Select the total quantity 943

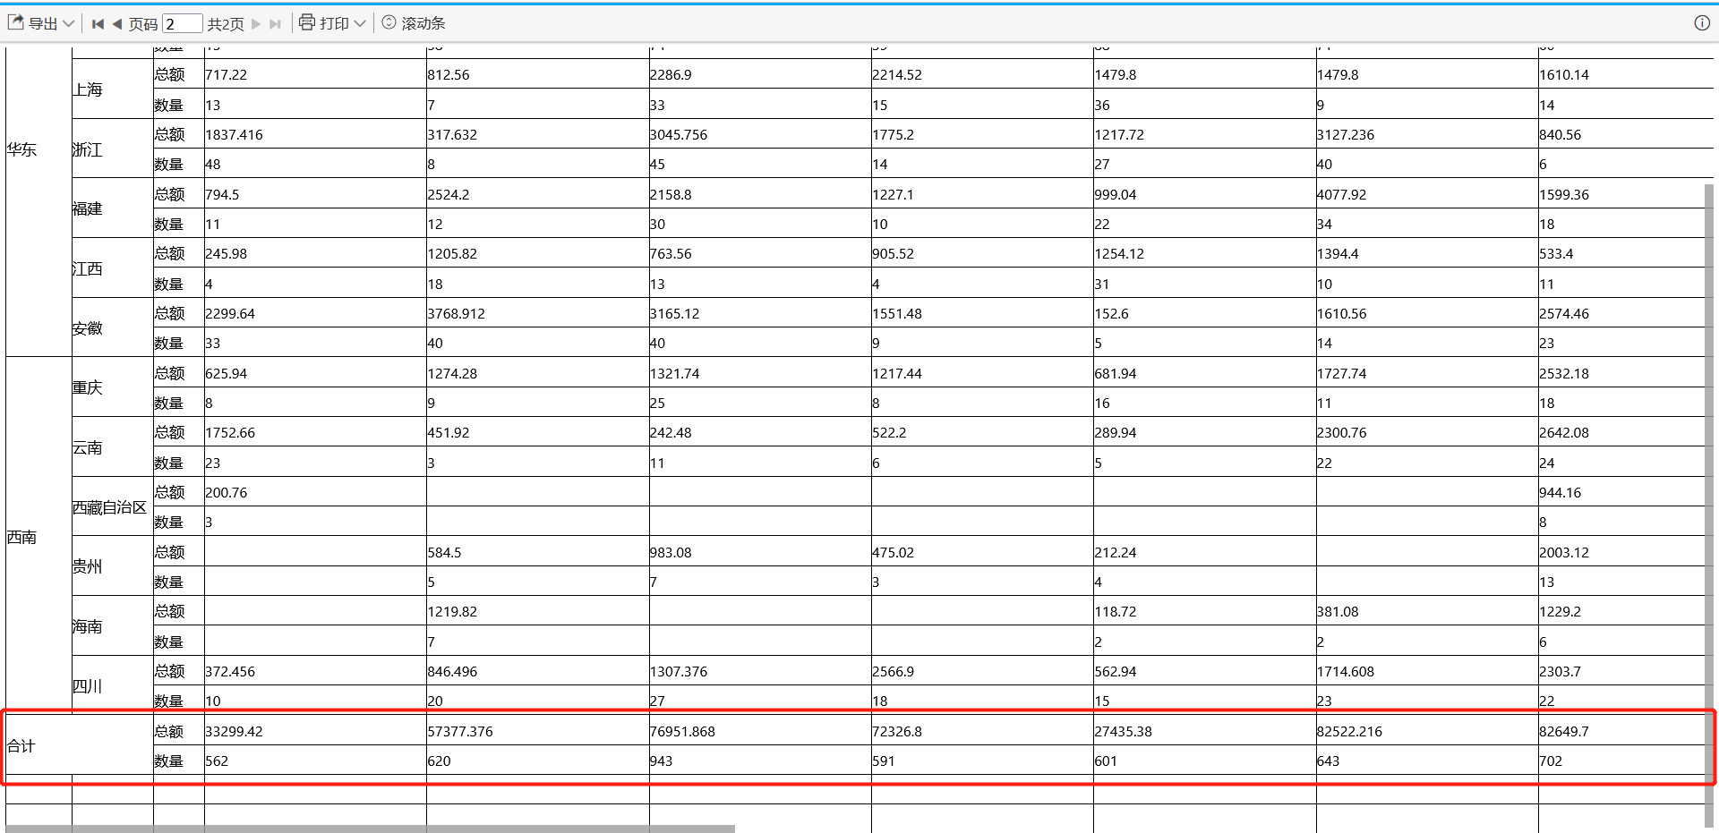point(663,761)
